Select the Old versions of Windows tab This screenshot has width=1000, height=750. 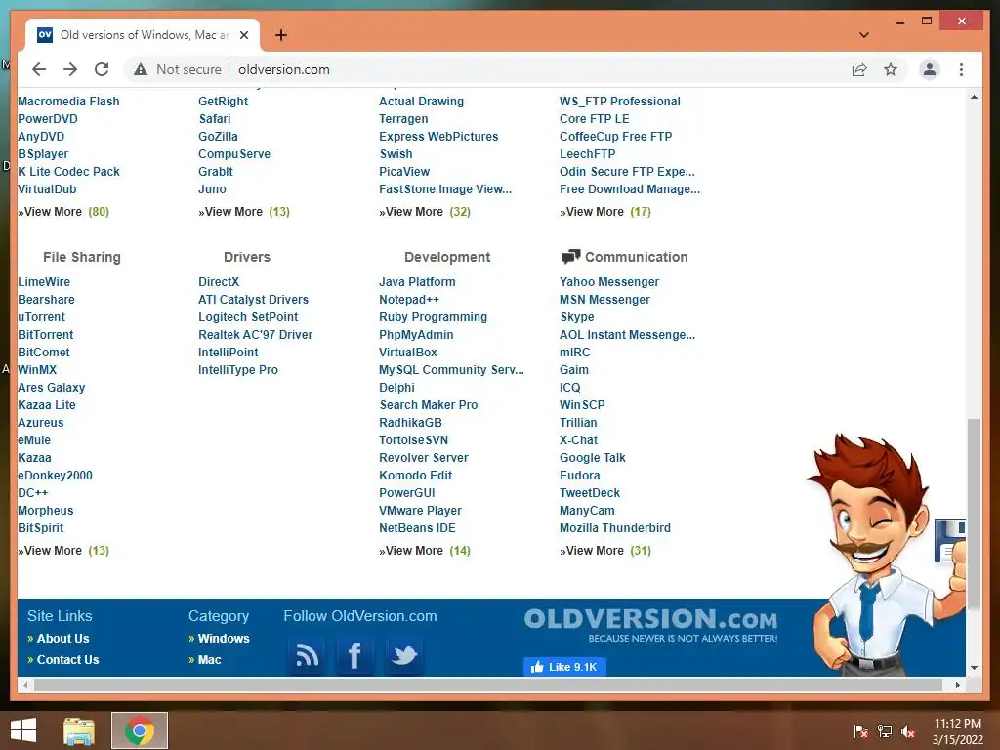[143, 35]
